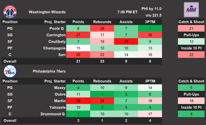This screenshot has width=206, height=125.
Task: Click the 76ers Pull-Ups value 18
Action: [191, 101]
